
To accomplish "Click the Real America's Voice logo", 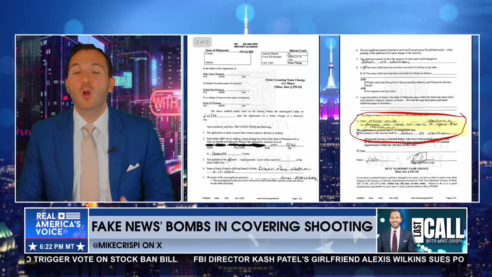I will pyautogui.click(x=57, y=224).
